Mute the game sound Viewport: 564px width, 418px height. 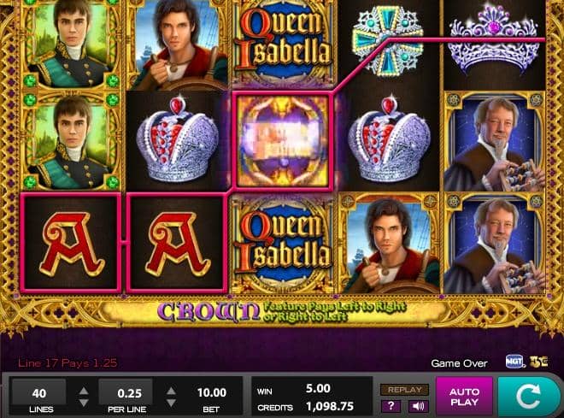pyautogui.click(x=418, y=406)
